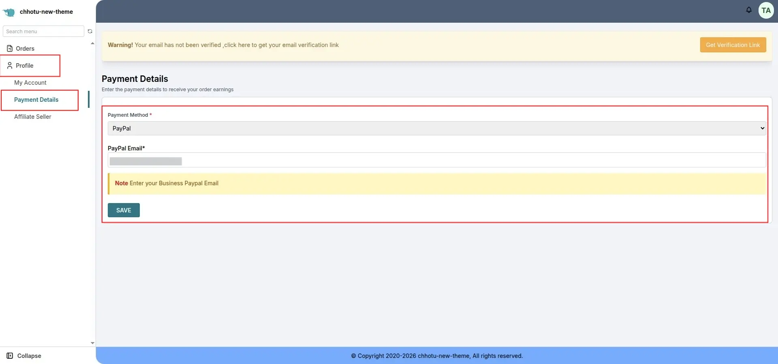Click the 'PayPal Email*' label
Screen dimensions: 778x364
point(126,148)
